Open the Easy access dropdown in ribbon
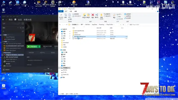 [108, 16]
